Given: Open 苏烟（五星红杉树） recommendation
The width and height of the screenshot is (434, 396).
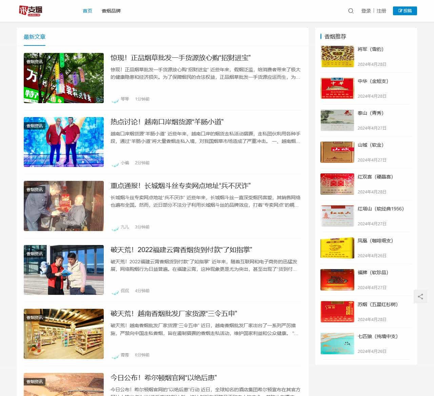Looking at the screenshot, I should click(x=378, y=304).
